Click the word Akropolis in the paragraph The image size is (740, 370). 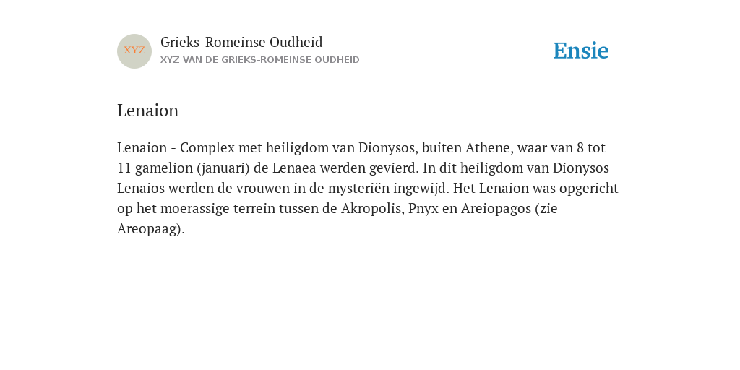(x=371, y=209)
